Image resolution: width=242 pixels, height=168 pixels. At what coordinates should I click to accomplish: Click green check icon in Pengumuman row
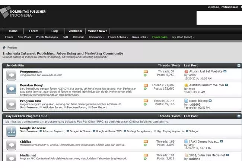[x=145, y=75]
